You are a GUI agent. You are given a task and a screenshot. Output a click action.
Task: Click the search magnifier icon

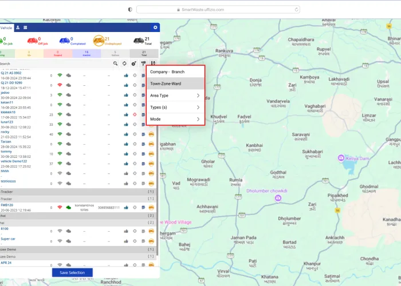tap(115, 63)
